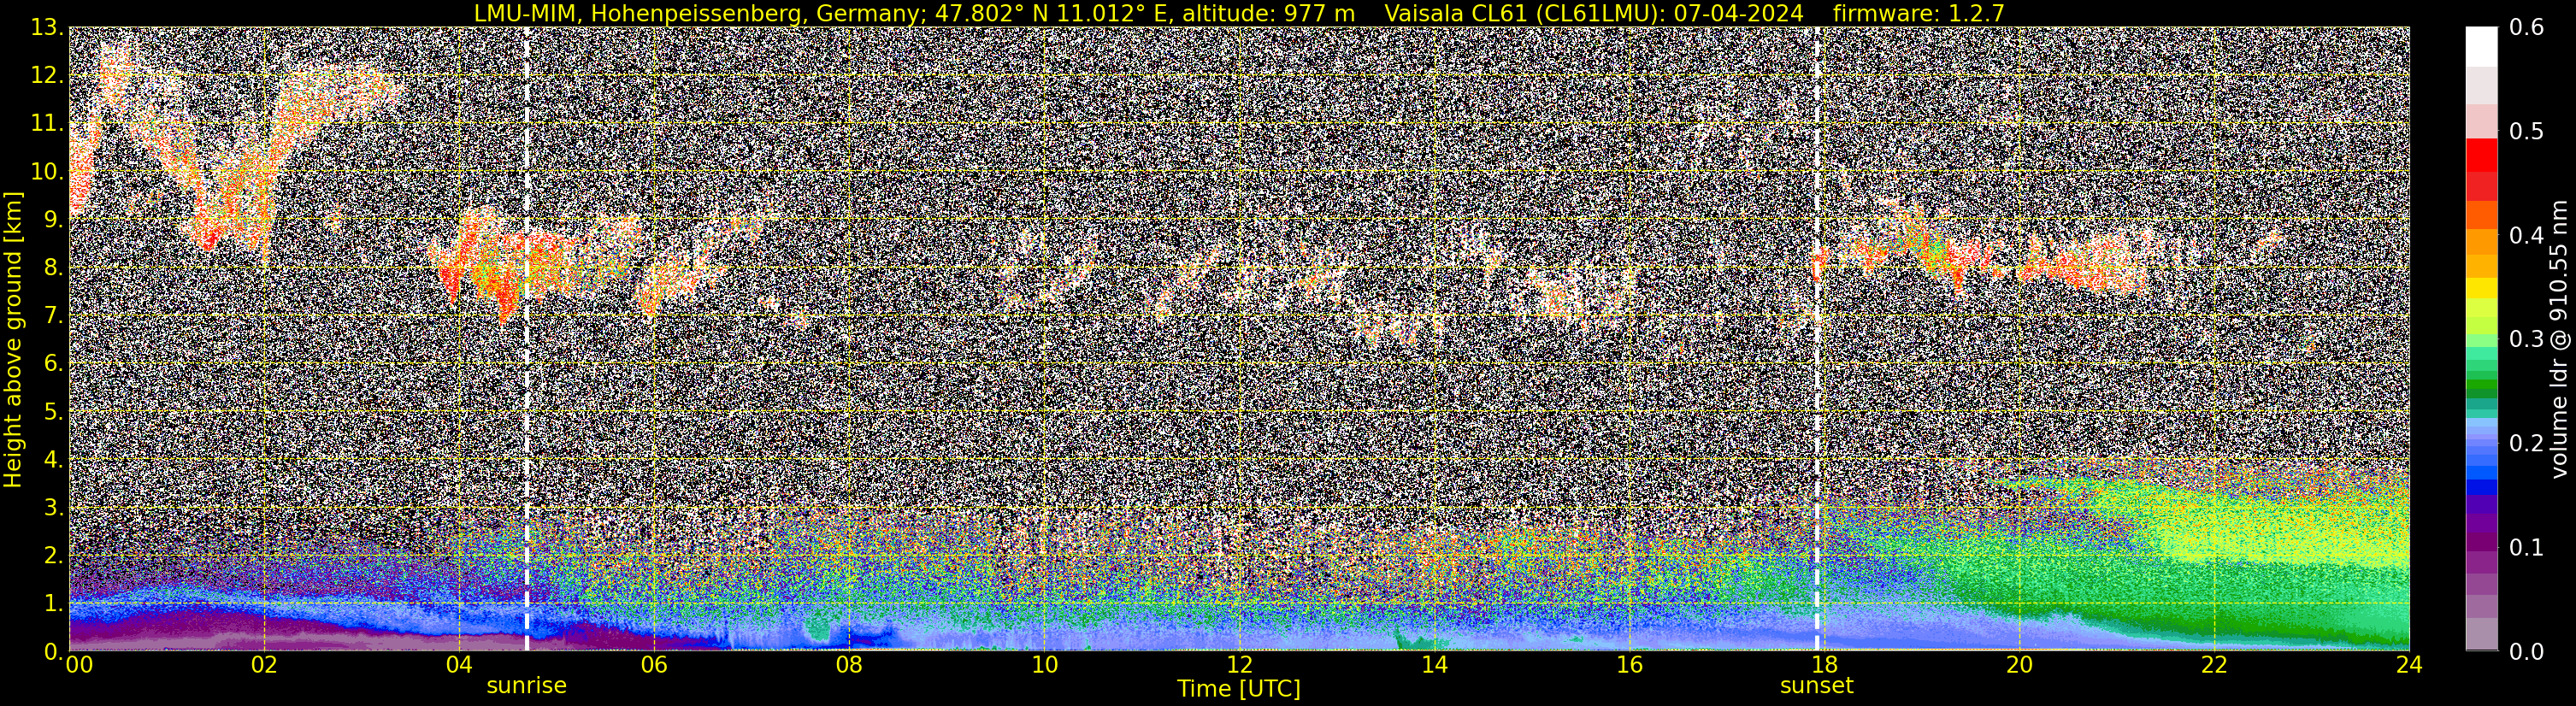Click the red segment of the colorbar
Image resolution: width=2576 pixels, height=706 pixels.
point(2481,156)
